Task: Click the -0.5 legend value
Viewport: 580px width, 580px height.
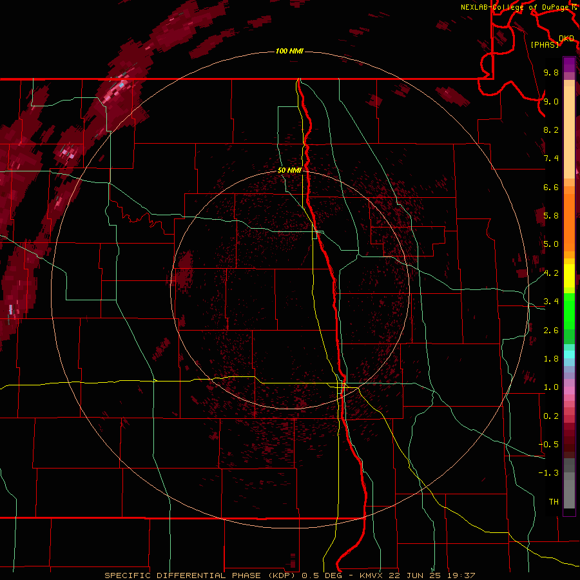Action: (x=548, y=445)
